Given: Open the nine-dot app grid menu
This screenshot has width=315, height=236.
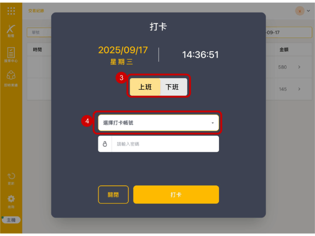Looking at the screenshot, I should pos(11,11).
